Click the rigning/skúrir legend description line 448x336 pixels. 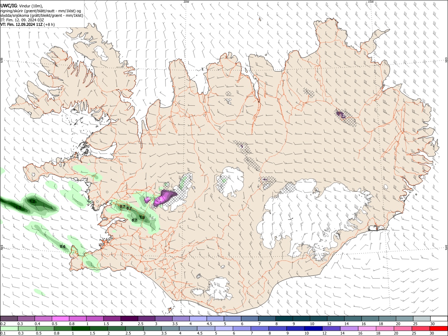tap(41, 10)
